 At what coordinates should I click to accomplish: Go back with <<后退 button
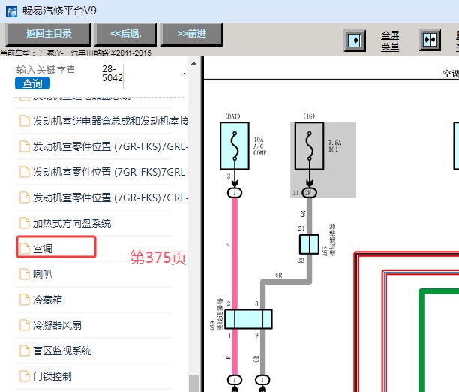coord(126,34)
